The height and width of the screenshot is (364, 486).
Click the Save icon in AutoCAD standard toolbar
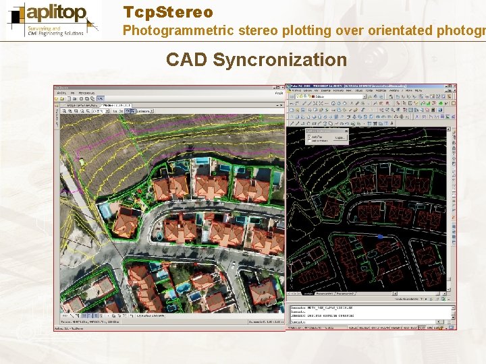pos(304,110)
